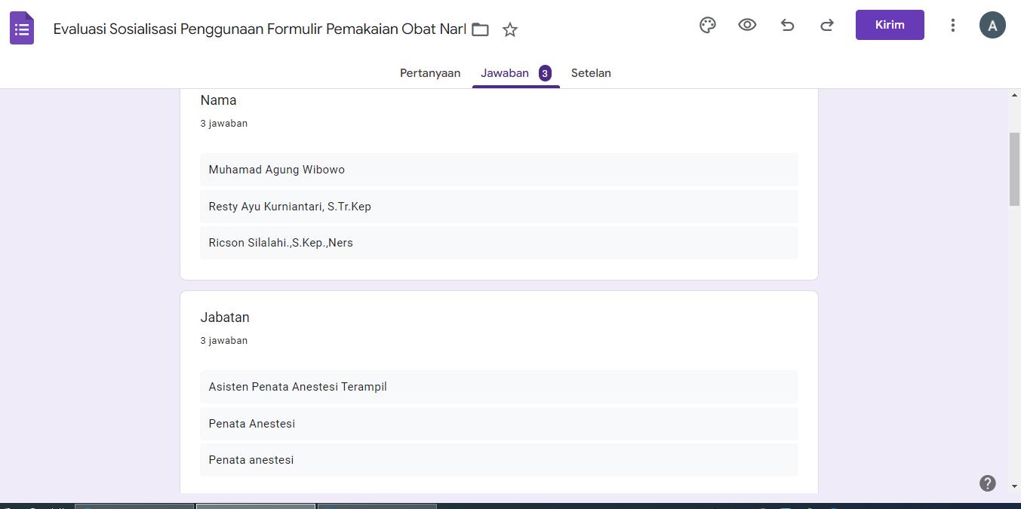Select answer Ricson Silalahi.,S.Kep.,Ners
1021x509 pixels.
(x=499, y=243)
